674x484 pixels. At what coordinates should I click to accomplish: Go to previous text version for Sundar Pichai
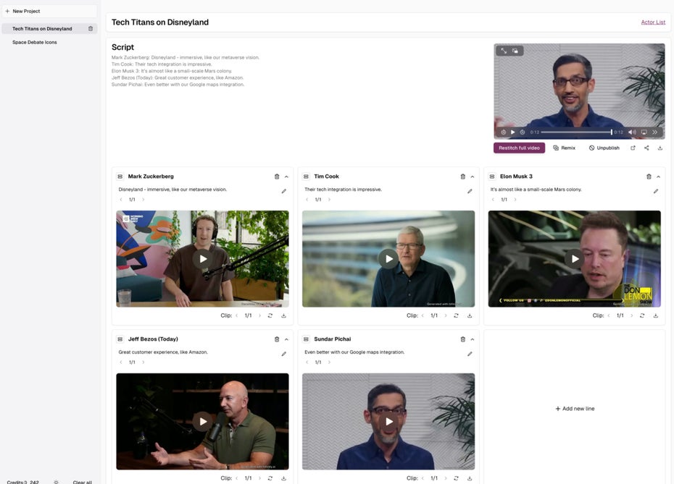(x=307, y=362)
